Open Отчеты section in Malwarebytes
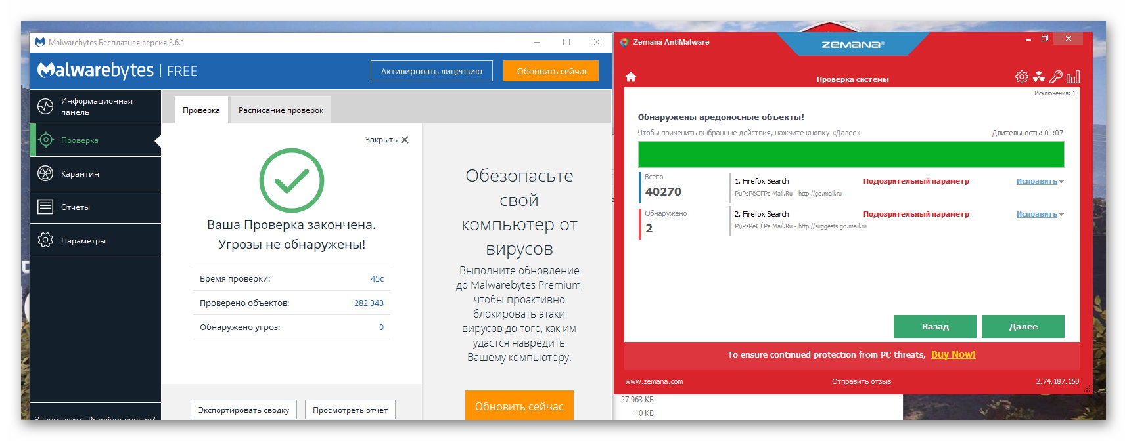1127x441 pixels. coord(95,207)
